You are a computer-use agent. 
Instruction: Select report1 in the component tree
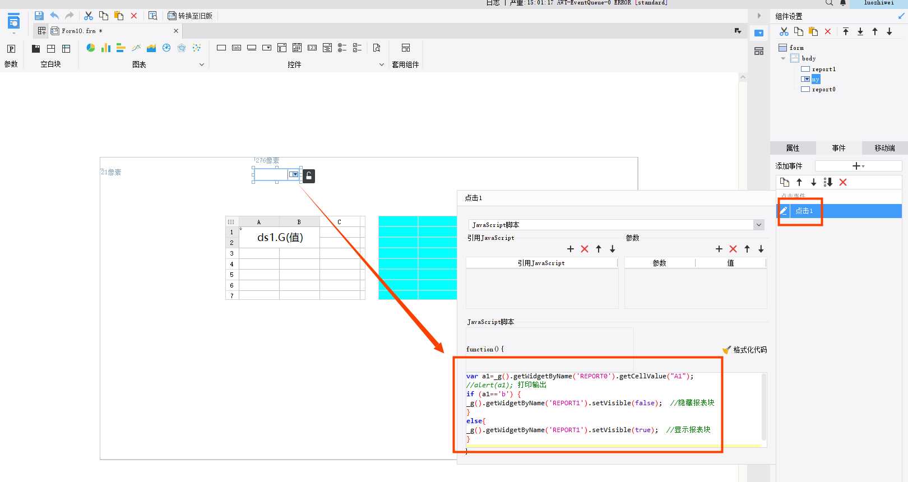click(x=818, y=69)
